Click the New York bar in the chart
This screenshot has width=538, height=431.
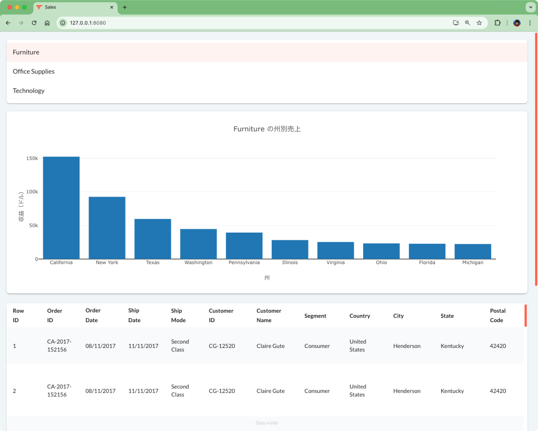point(107,228)
